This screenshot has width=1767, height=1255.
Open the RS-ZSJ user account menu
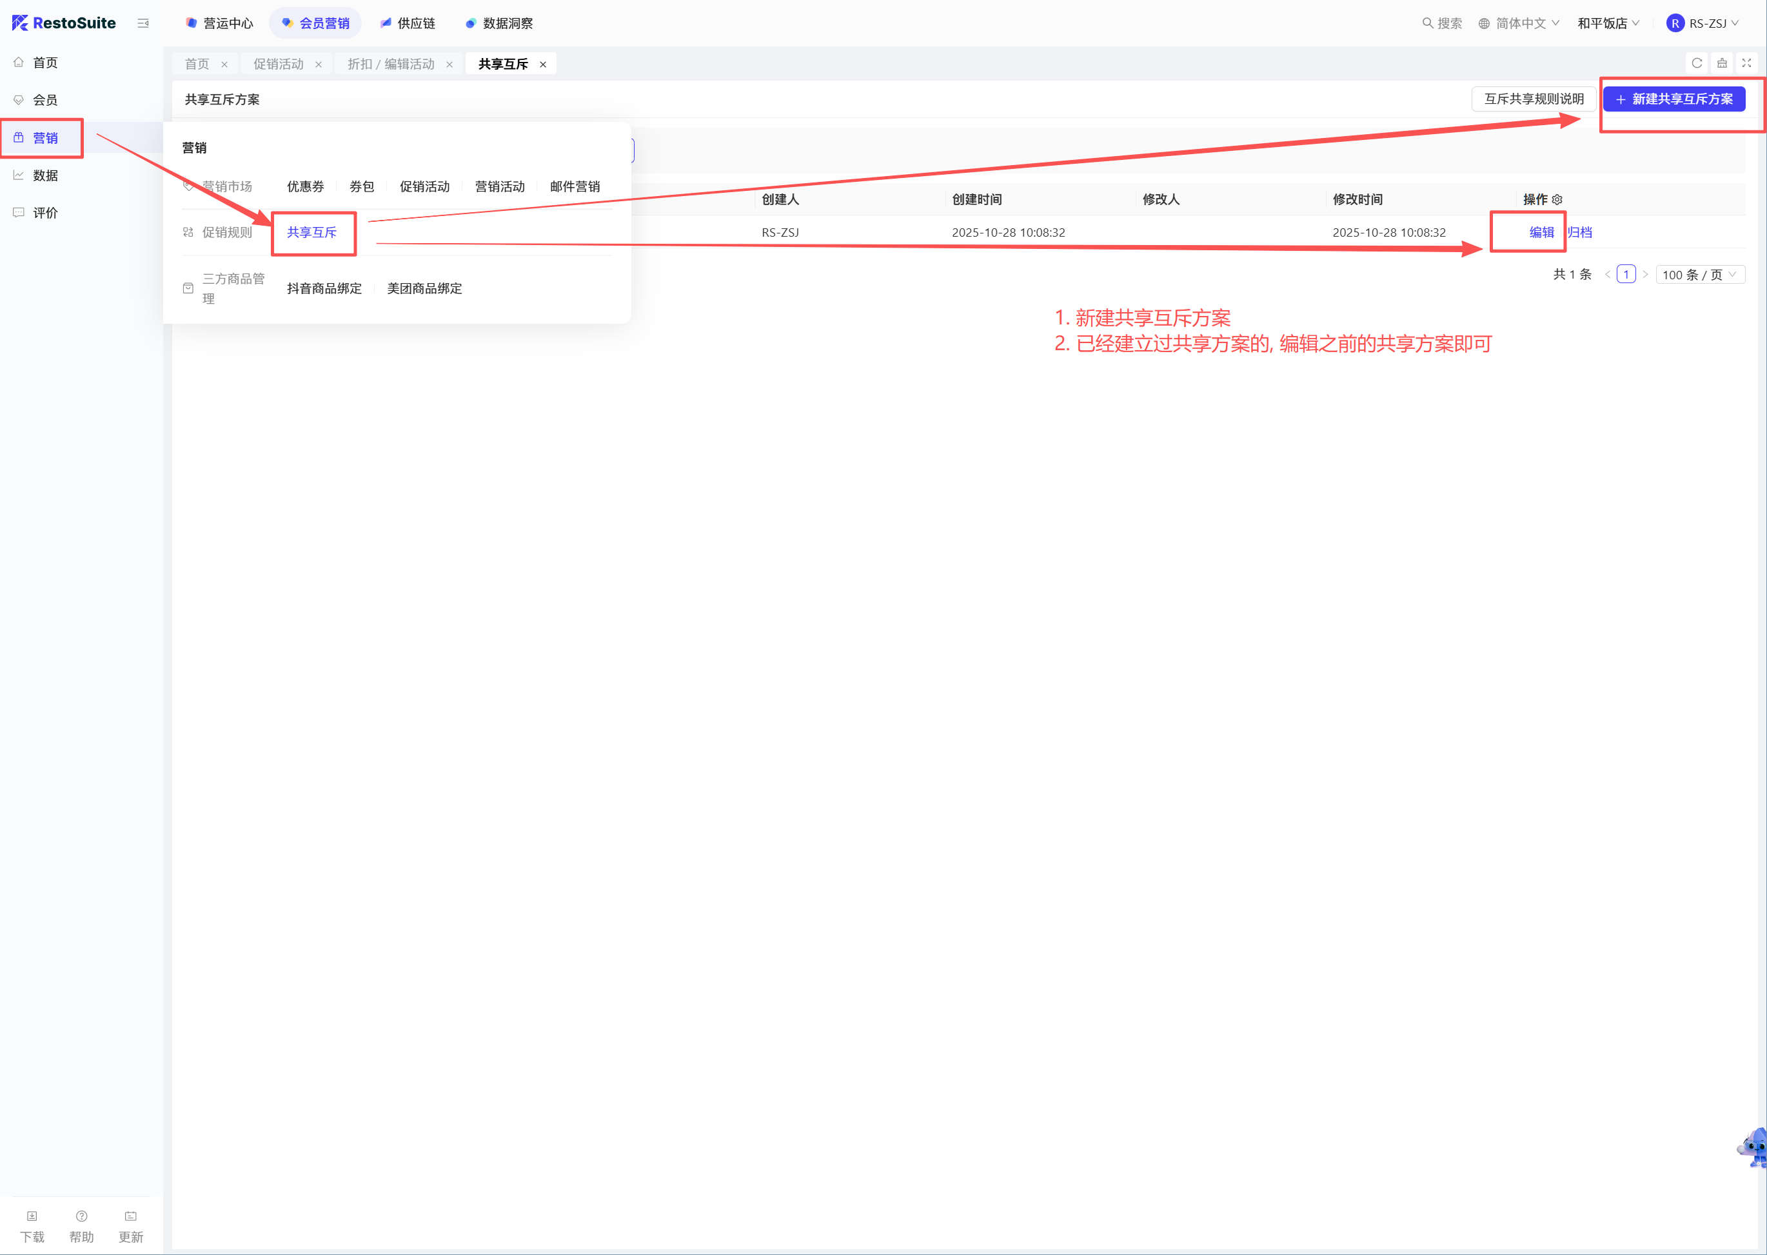(x=1703, y=23)
